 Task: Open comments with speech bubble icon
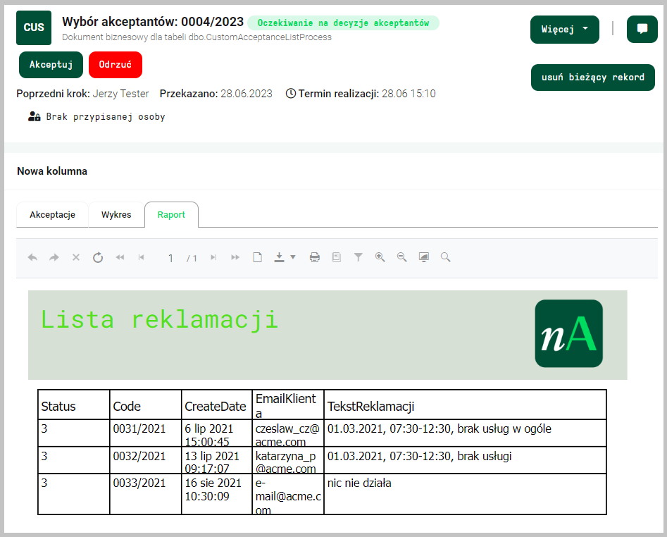(x=642, y=30)
